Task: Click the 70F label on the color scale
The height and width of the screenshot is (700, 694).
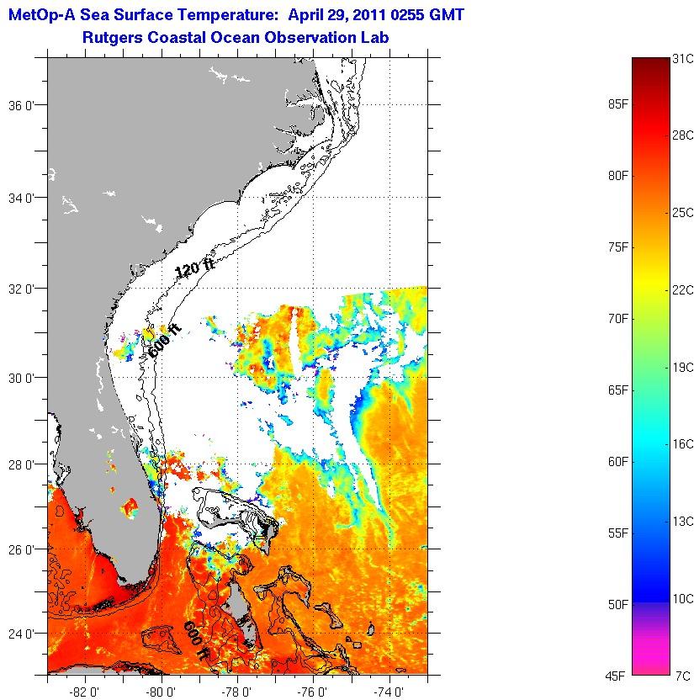Action: pyautogui.click(x=617, y=319)
